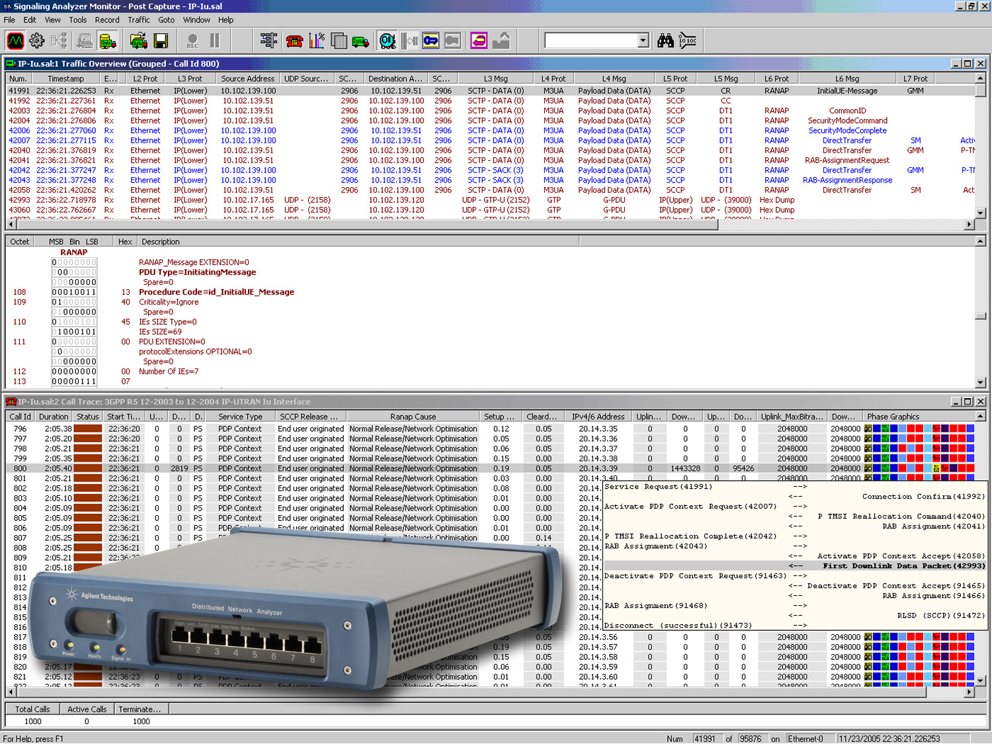
Task: Open the Record menu
Action: click(x=107, y=20)
